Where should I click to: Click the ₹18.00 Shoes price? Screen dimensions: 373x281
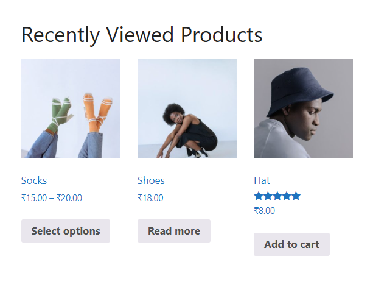150,198
